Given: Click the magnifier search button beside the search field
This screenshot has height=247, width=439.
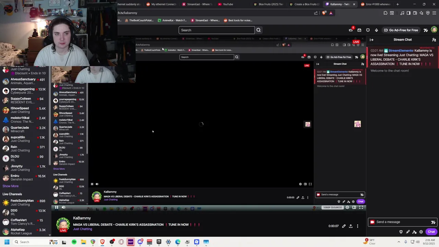Looking at the screenshot, I should pos(259,30).
